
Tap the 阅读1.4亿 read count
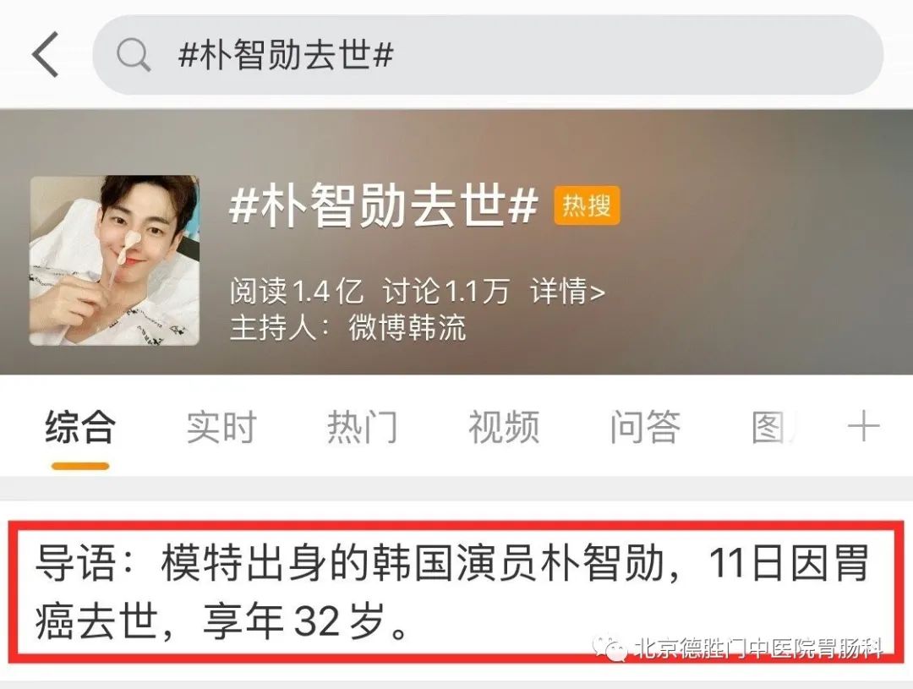click(x=297, y=290)
